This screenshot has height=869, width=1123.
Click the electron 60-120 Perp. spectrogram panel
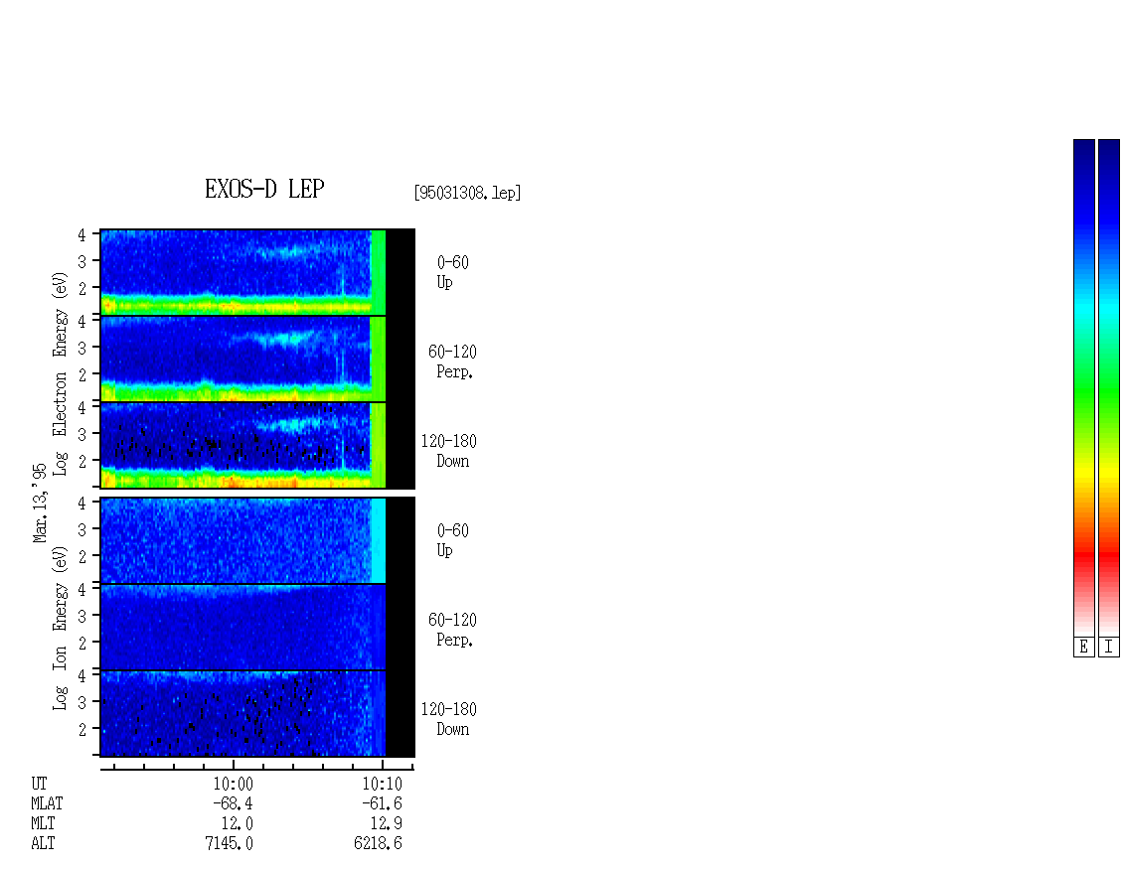(257, 359)
